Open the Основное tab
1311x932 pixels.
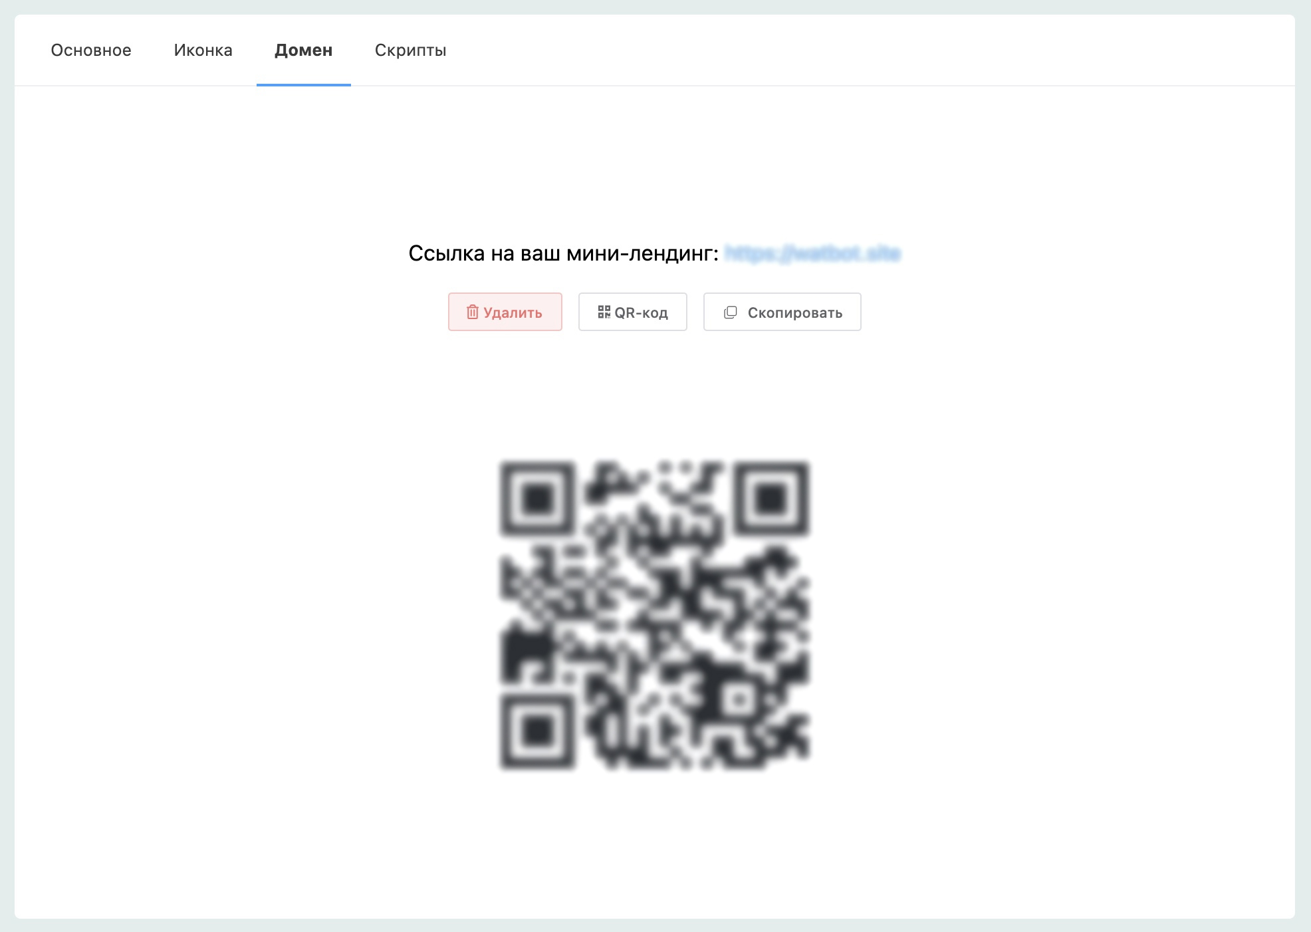click(x=91, y=51)
